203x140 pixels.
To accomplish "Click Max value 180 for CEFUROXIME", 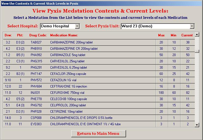I will point(161,93).
